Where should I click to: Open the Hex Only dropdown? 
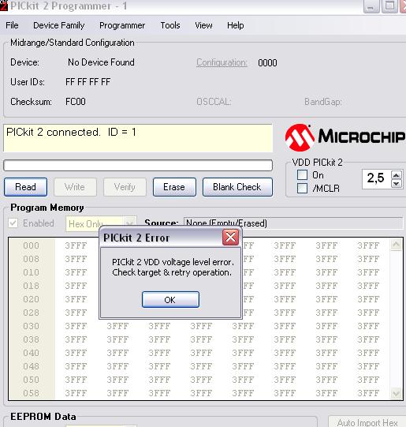coord(130,223)
